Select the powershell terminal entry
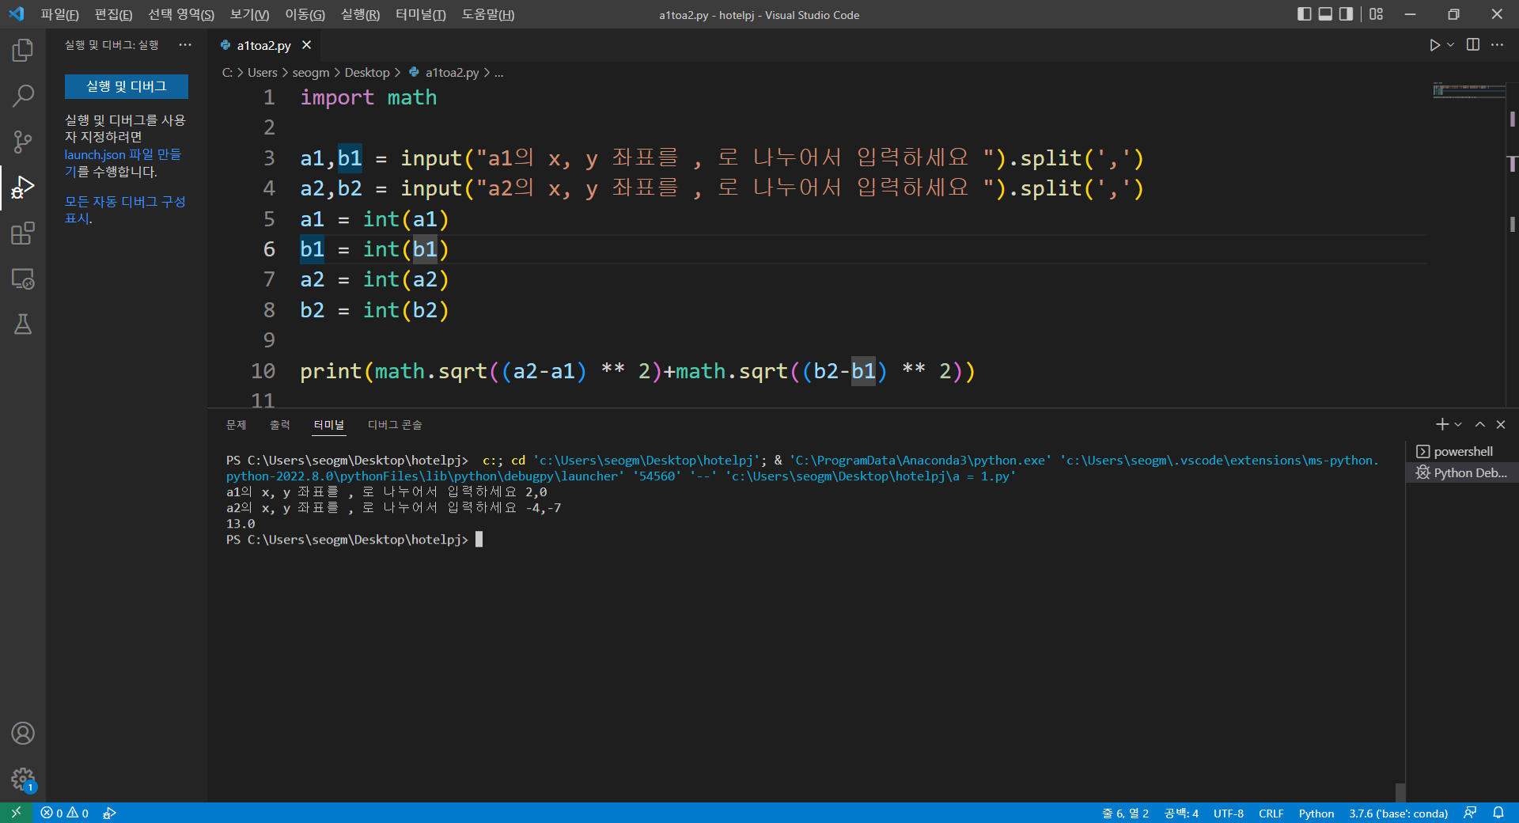 click(1462, 451)
